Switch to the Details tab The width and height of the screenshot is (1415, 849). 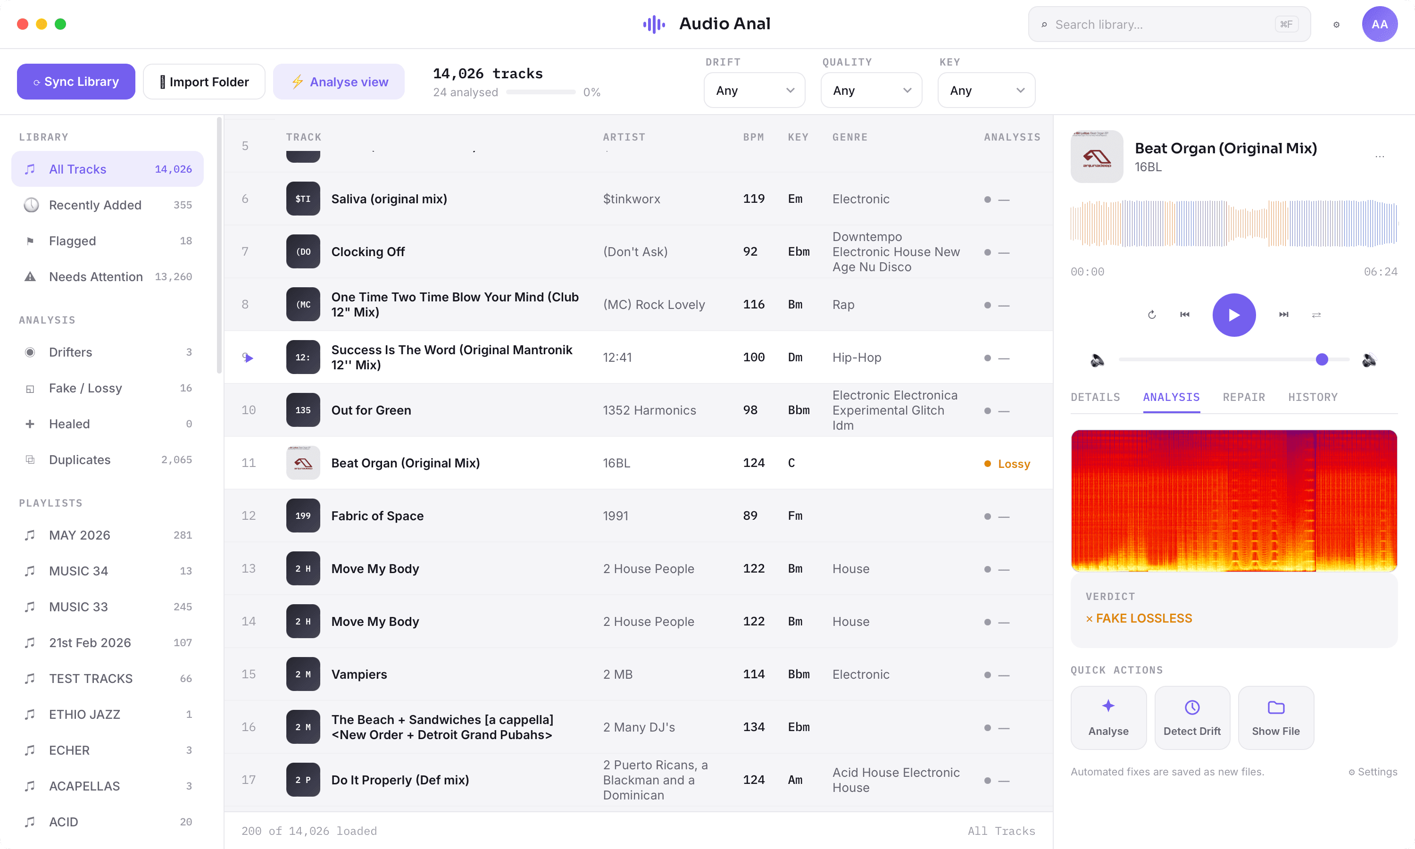point(1095,397)
